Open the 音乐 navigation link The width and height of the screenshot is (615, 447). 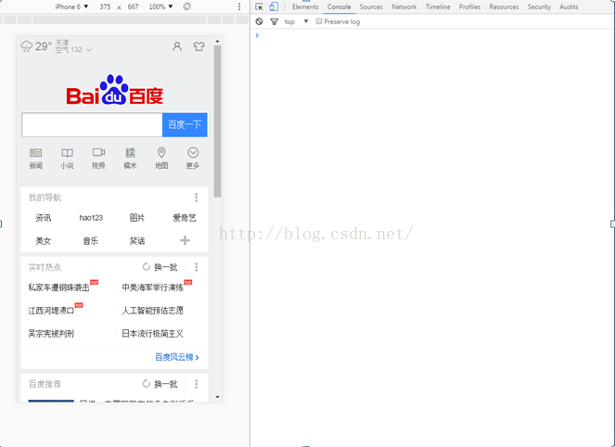[90, 241]
